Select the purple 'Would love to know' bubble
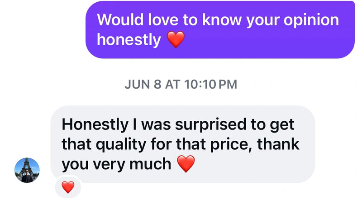This screenshot has width=362, height=200. point(220,29)
